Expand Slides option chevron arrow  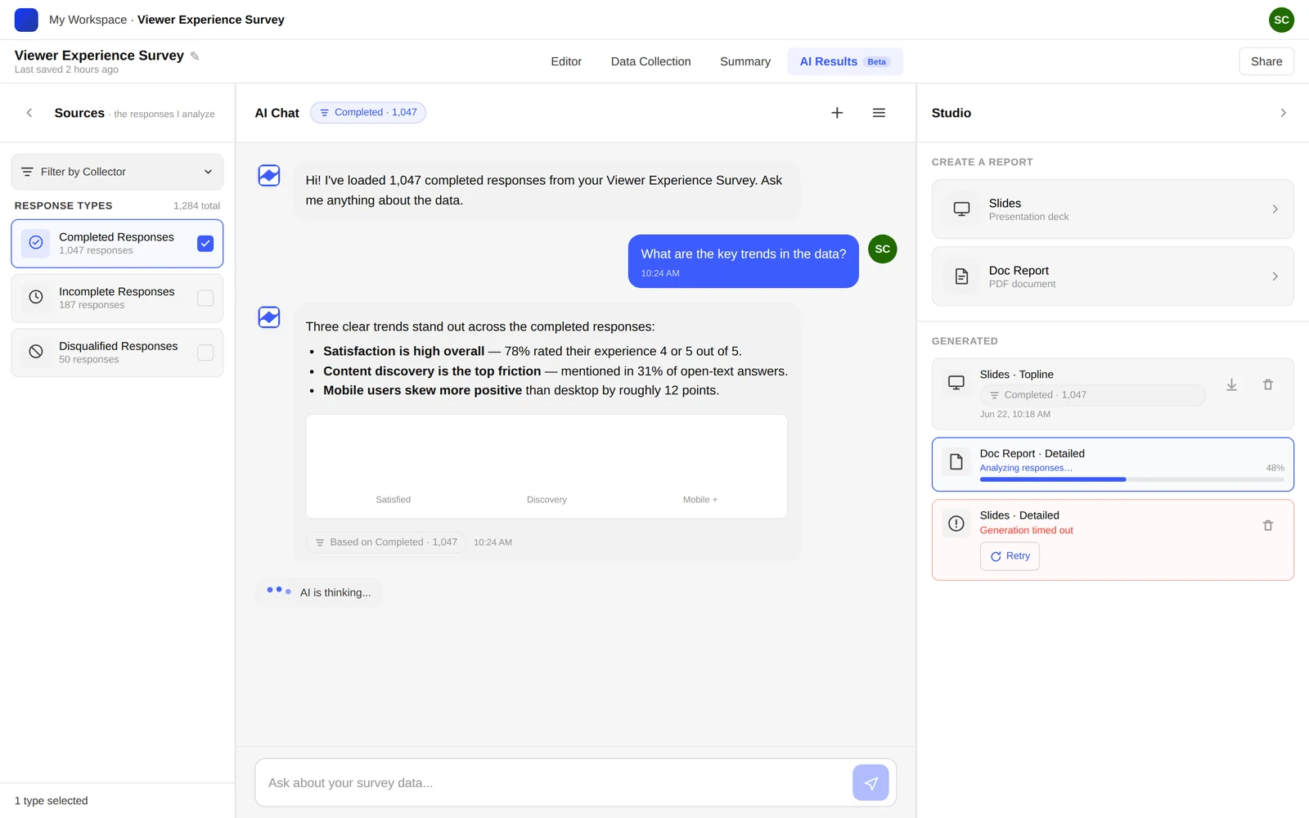(1275, 209)
